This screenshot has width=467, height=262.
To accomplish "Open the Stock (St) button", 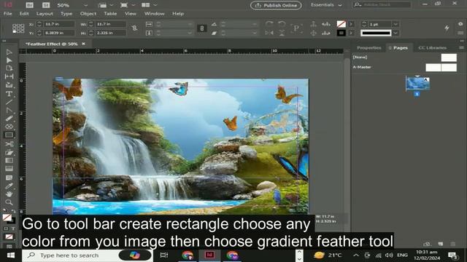I will 46,5.
